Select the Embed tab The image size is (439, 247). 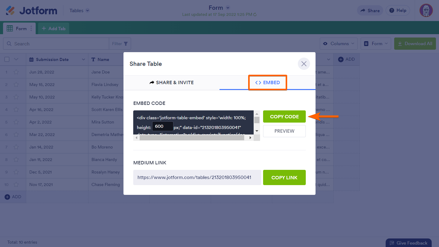click(267, 82)
